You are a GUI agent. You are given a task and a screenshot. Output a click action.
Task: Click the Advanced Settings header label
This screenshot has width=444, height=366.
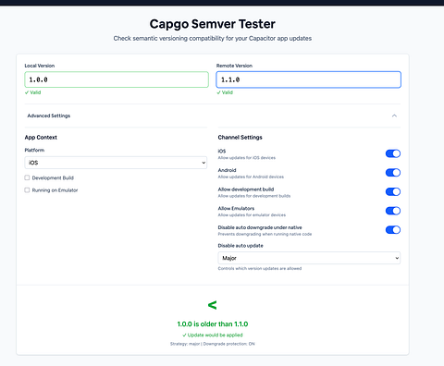49,116
